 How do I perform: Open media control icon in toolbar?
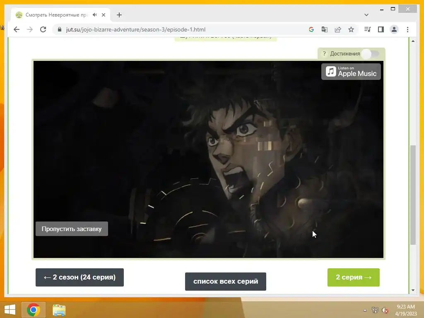368,29
